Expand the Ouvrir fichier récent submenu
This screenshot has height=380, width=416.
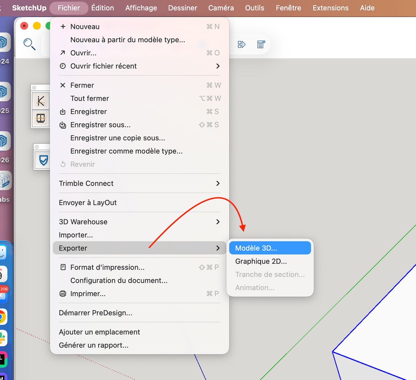click(140, 66)
